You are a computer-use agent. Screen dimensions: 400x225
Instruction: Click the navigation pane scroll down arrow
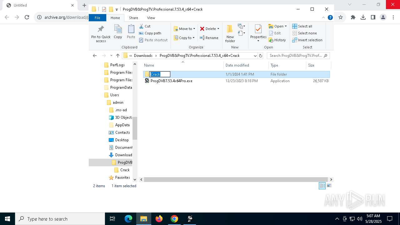(135, 179)
